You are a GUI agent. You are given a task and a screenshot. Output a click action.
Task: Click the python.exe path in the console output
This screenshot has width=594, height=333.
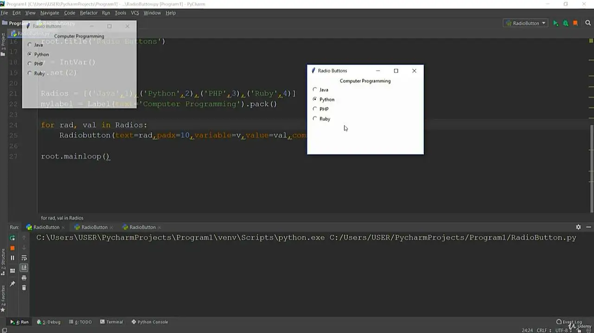(180, 238)
